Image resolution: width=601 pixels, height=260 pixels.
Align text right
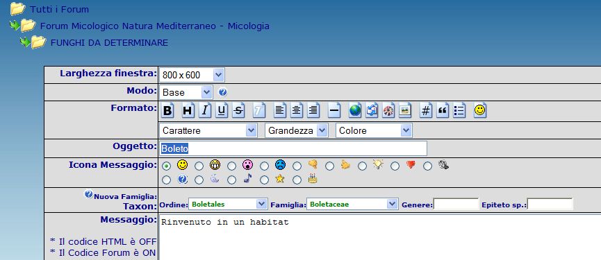(x=313, y=111)
